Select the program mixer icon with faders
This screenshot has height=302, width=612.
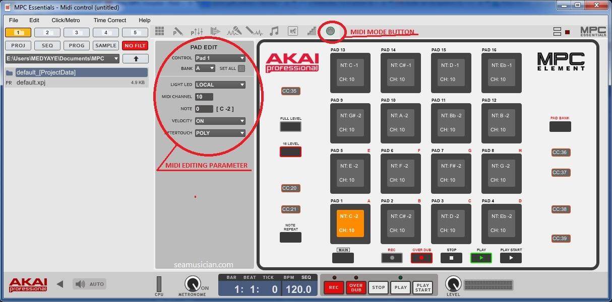(197, 31)
